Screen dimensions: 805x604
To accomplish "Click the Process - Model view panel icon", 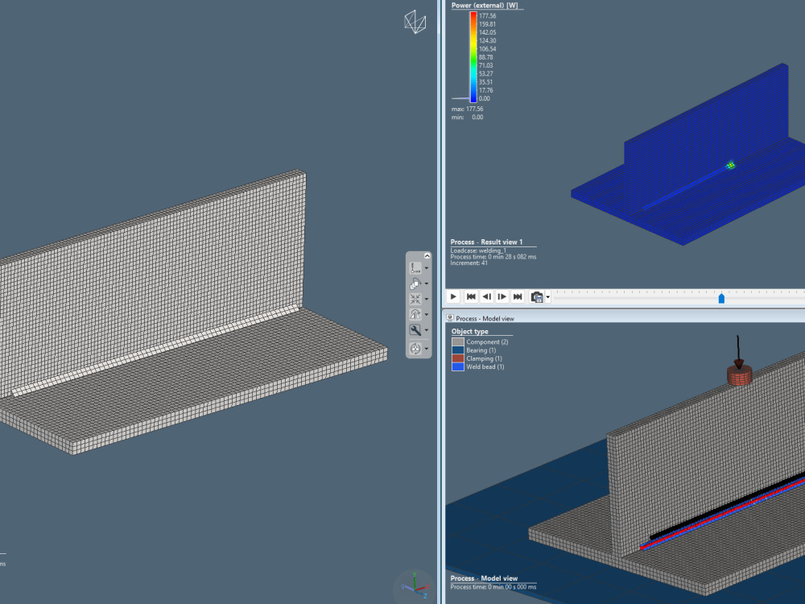I will click(450, 318).
